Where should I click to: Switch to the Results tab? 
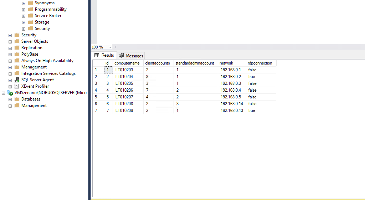coord(104,55)
